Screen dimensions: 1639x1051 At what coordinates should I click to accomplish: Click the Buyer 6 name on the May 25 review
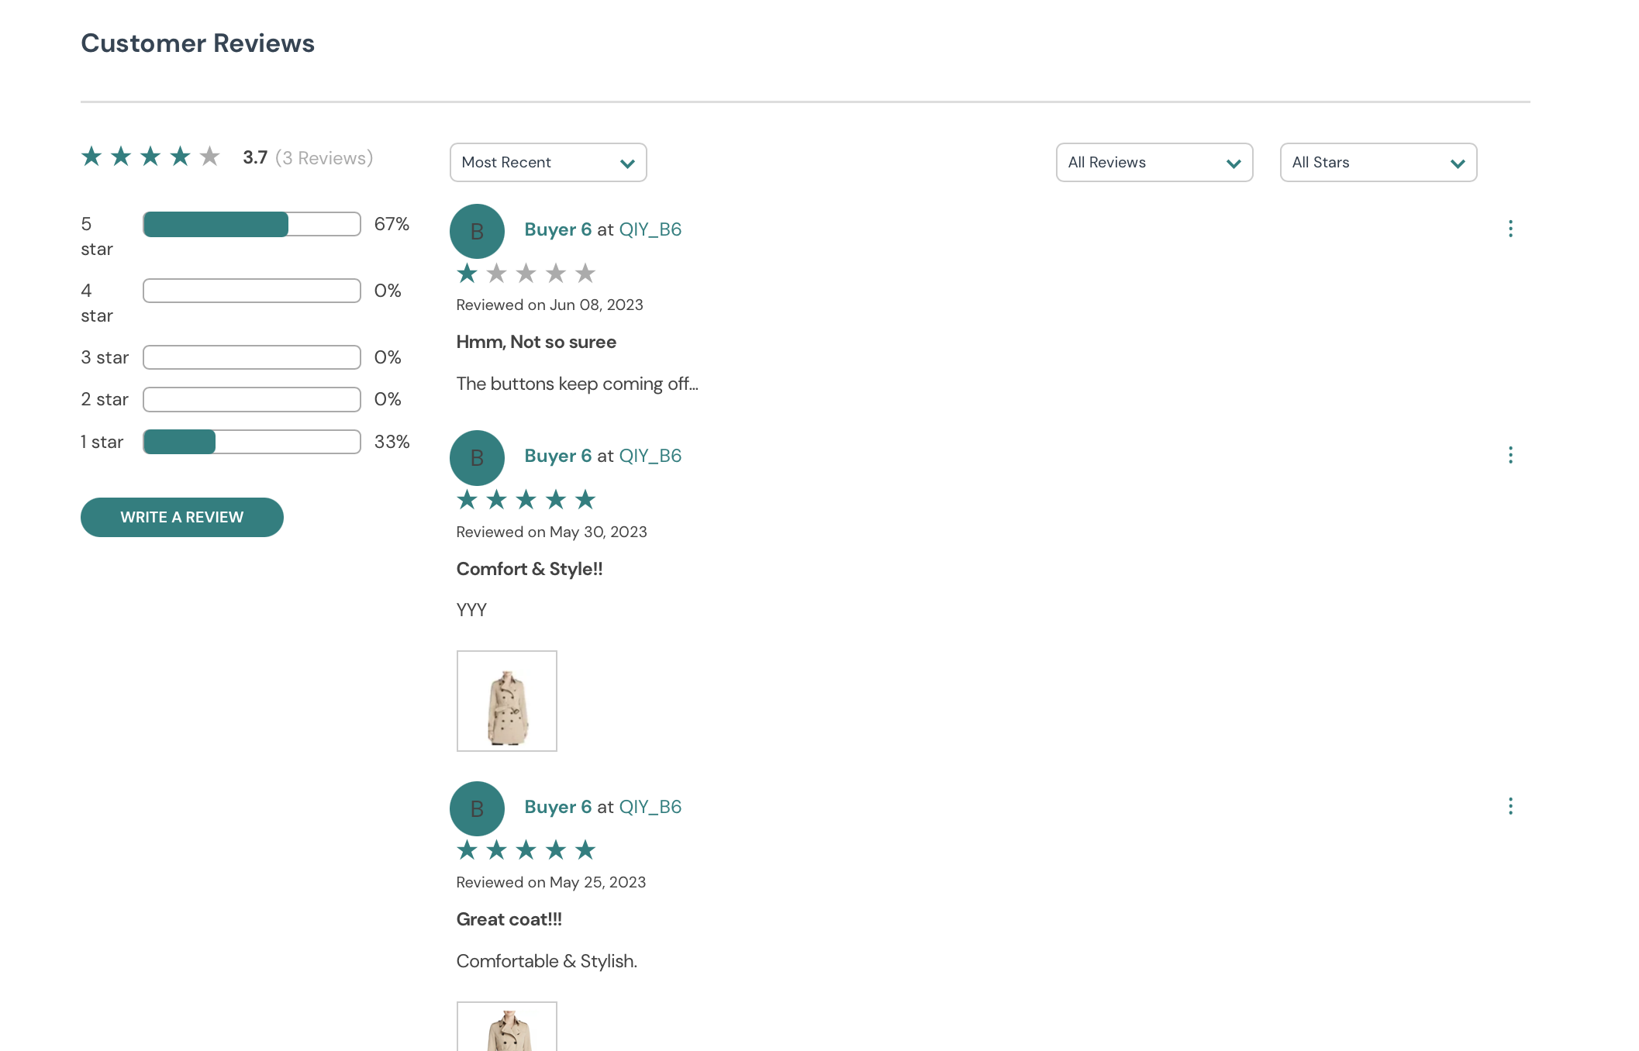tap(557, 806)
